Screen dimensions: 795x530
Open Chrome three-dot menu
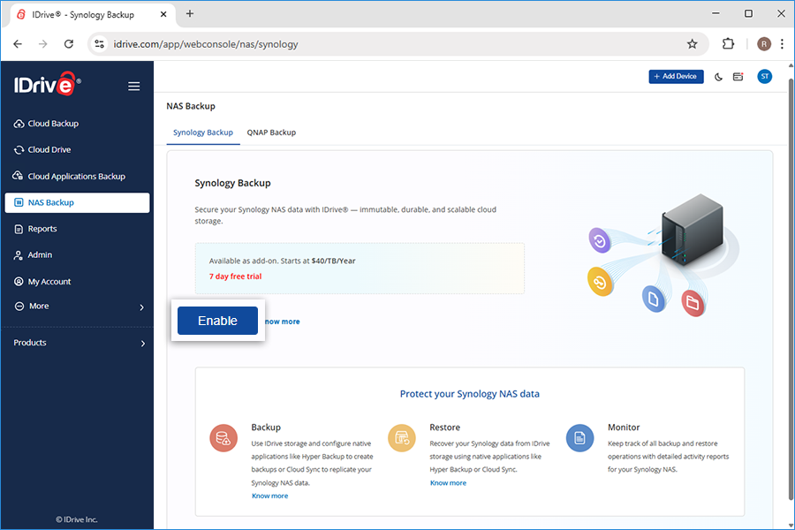(783, 44)
